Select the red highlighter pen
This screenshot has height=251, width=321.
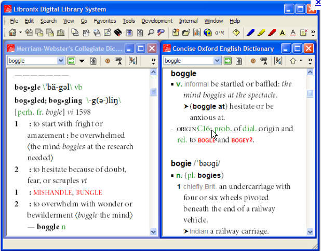click(x=272, y=32)
